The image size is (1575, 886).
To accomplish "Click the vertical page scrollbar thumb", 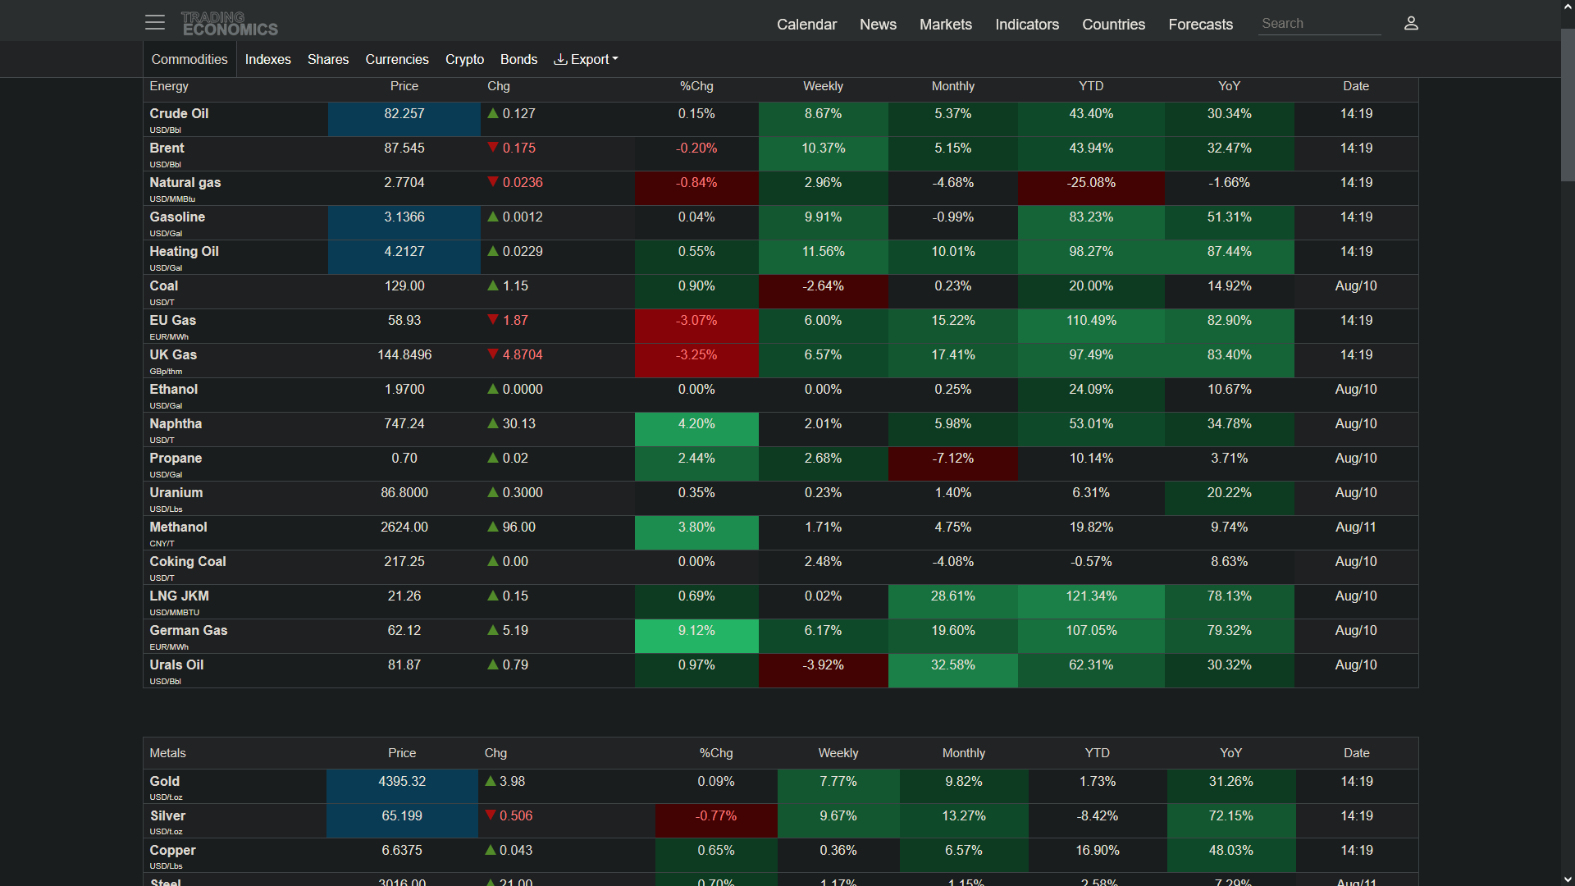I will pos(1568,105).
